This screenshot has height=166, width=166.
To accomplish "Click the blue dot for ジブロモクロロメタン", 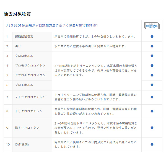I will pyautogui.click(x=152, y=75).
